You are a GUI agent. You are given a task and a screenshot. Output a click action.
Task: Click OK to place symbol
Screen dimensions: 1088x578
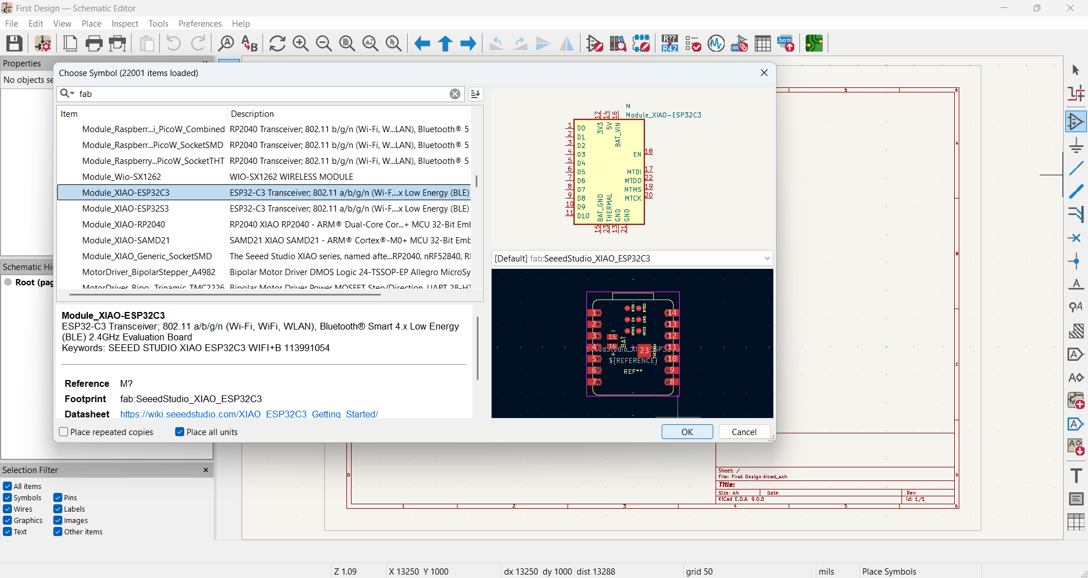tap(687, 432)
